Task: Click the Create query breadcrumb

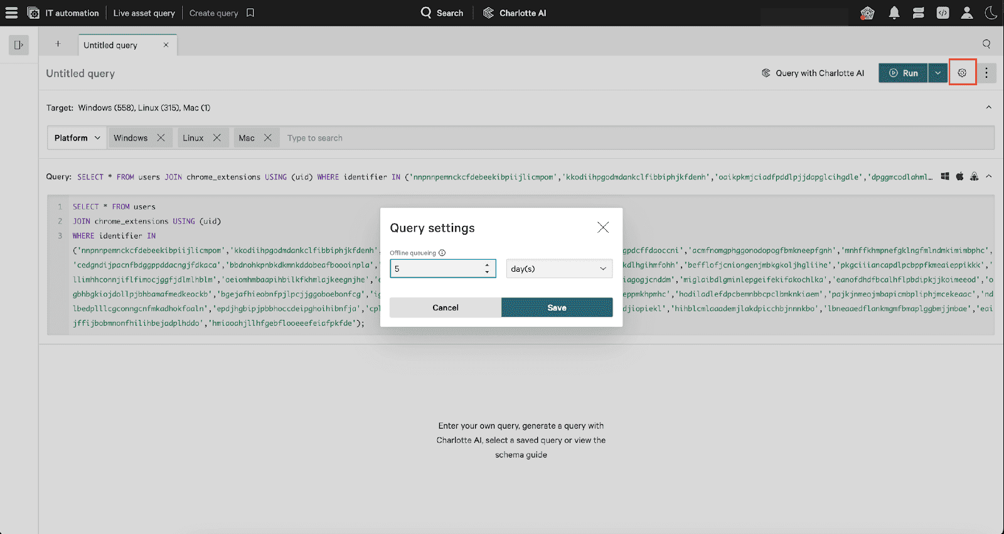Action: pos(213,13)
